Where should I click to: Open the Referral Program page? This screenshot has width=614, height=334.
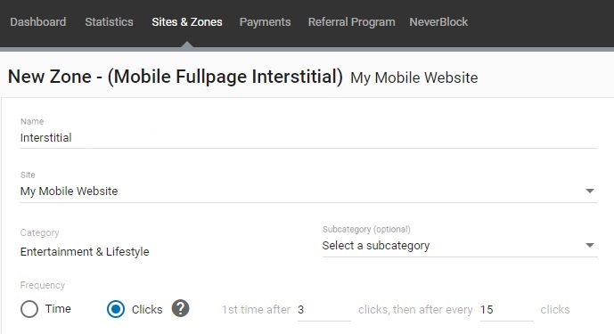[351, 22]
